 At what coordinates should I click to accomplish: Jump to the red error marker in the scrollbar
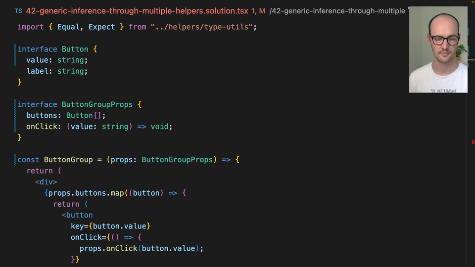click(x=473, y=142)
